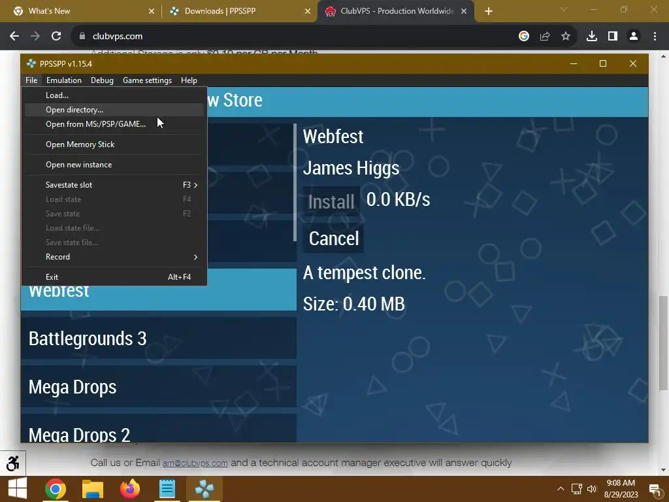Expand the Savestate slot submenu
The width and height of the screenshot is (669, 502).
coord(114,185)
